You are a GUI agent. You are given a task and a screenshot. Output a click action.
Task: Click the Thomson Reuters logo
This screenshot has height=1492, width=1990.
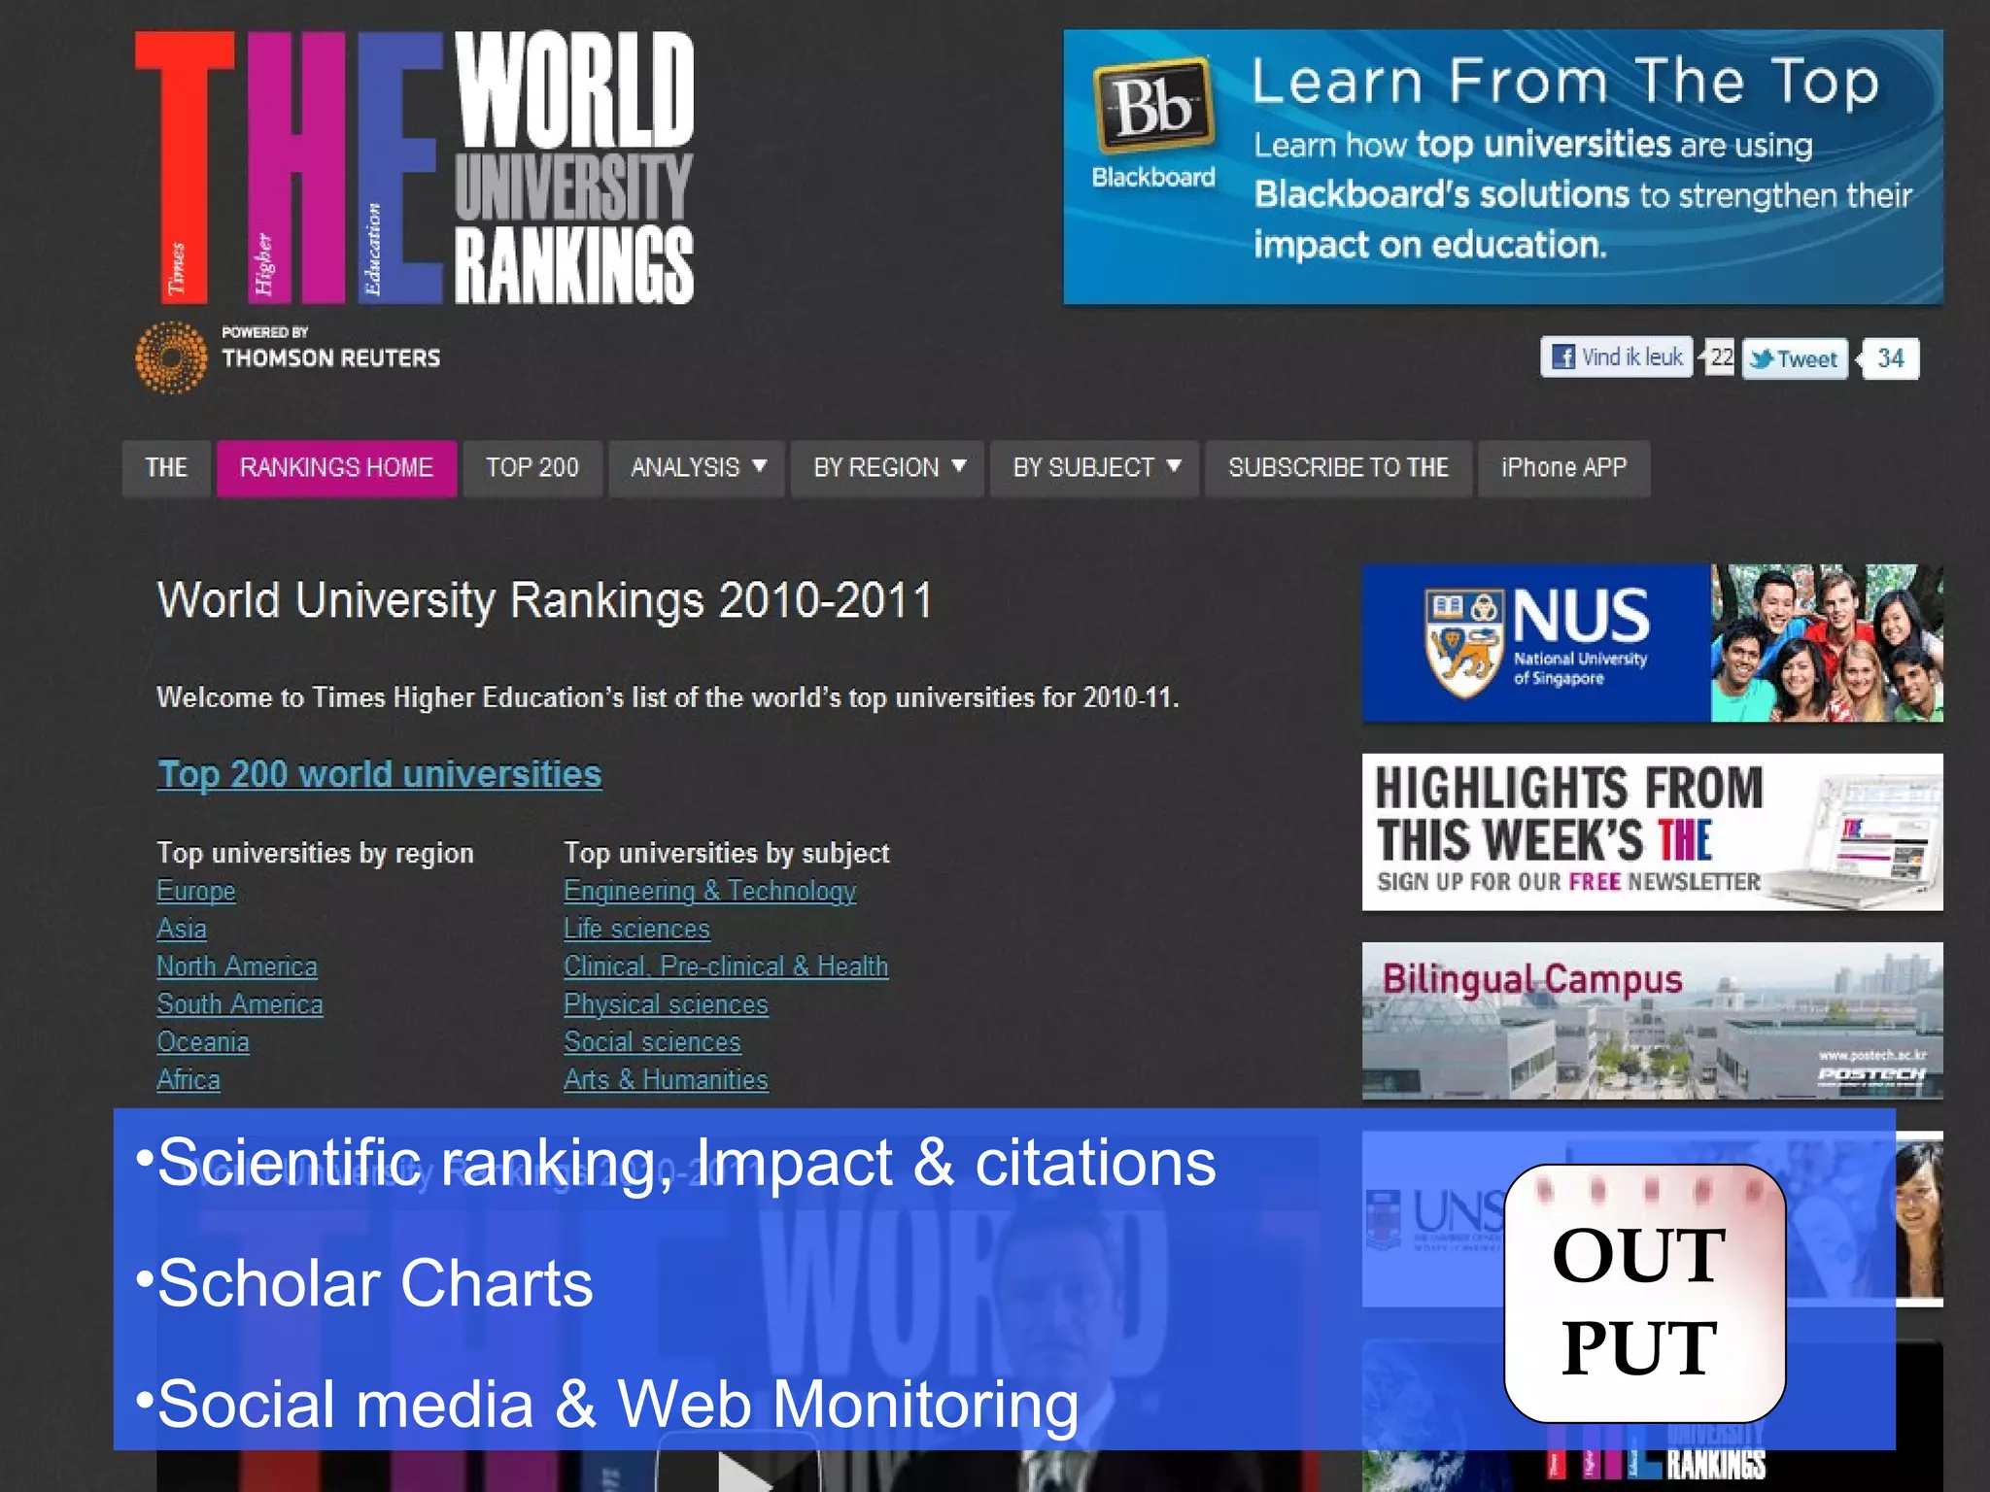288,356
